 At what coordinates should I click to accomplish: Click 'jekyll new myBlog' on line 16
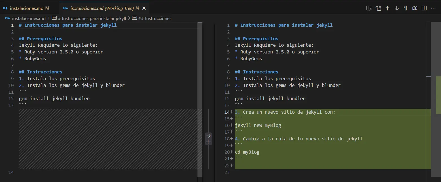[258, 125]
